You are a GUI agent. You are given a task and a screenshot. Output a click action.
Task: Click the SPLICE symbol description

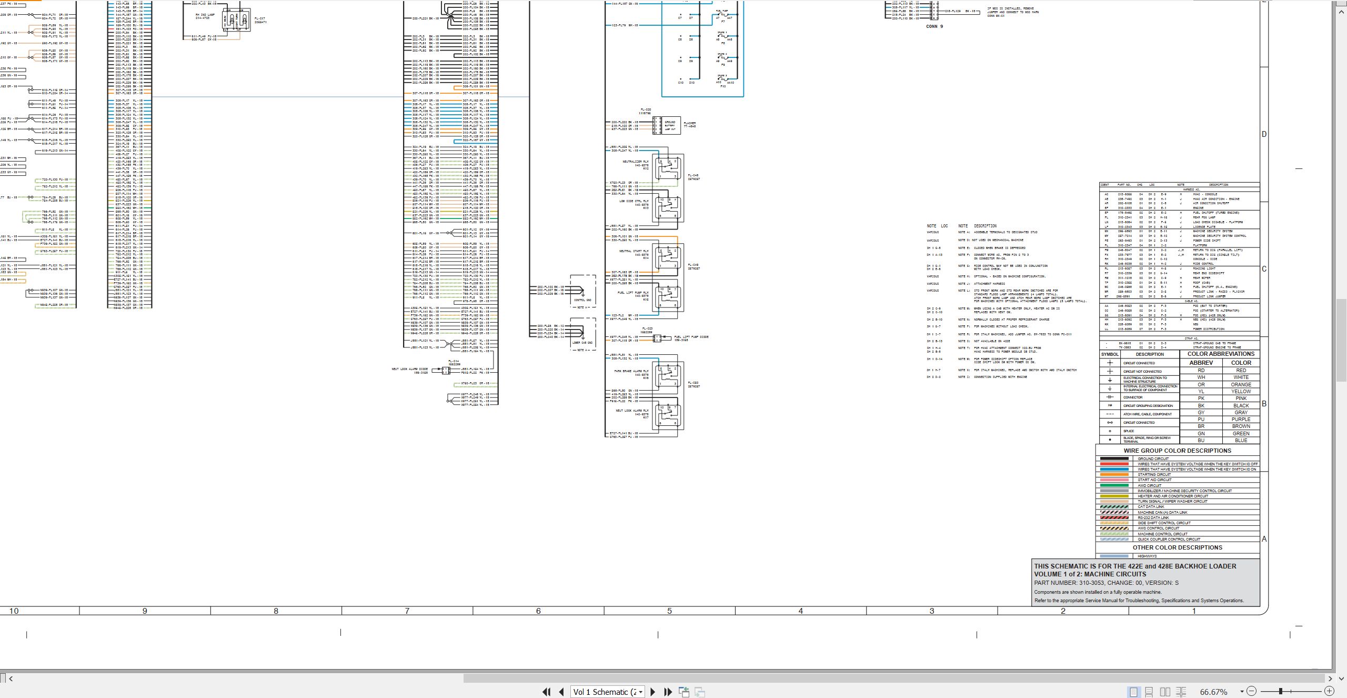[1128, 431]
